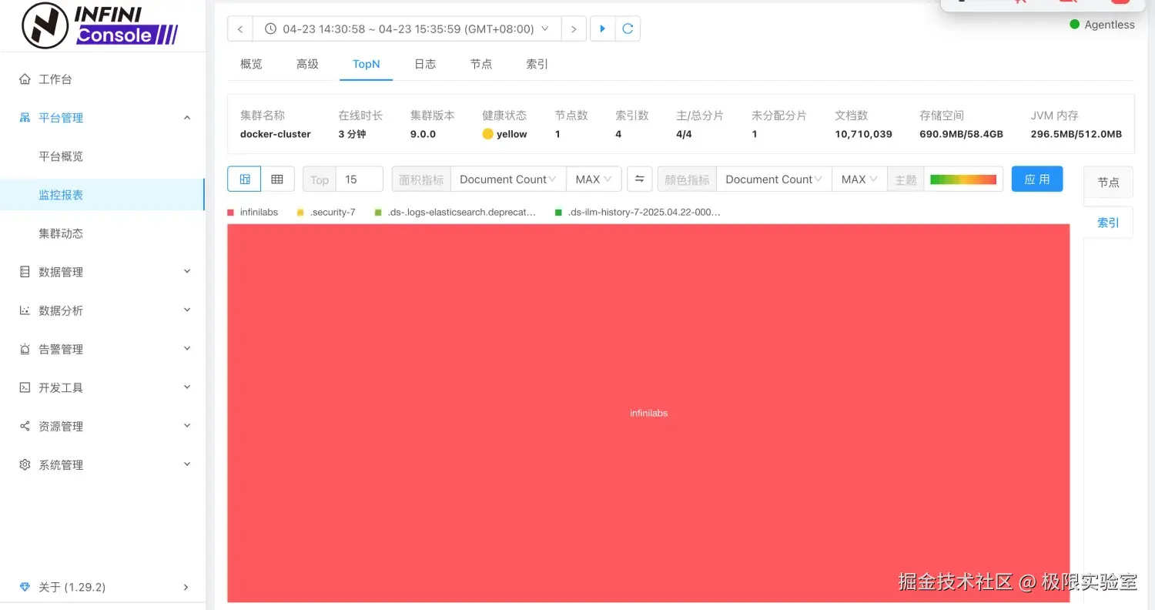Swap area and color metrics
The image size is (1155, 610).
tap(639, 179)
